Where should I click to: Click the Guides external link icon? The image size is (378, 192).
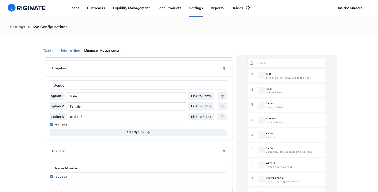(248, 8)
